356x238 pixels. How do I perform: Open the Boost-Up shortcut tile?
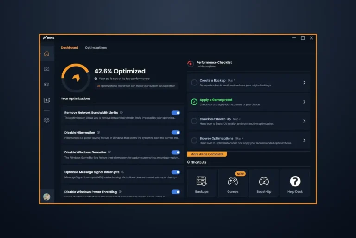pos(264,183)
